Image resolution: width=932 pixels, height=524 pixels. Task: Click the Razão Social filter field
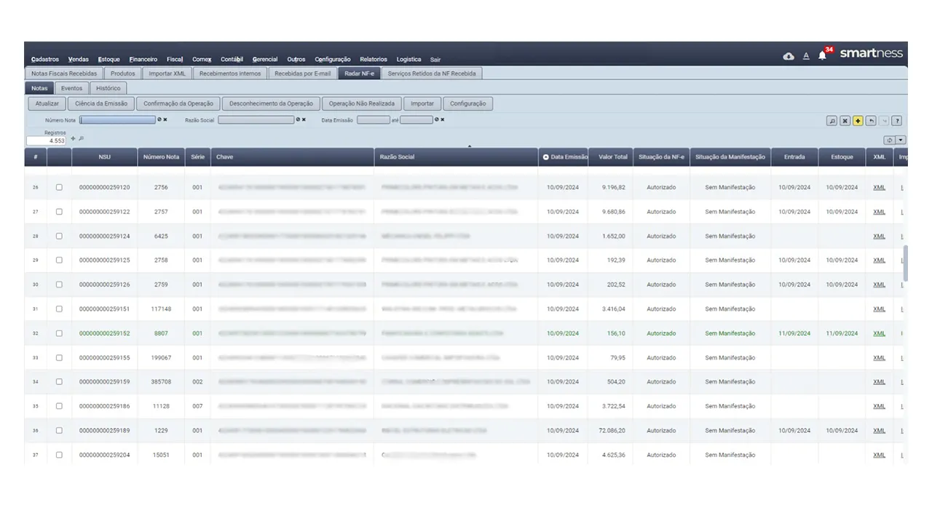[x=256, y=119]
